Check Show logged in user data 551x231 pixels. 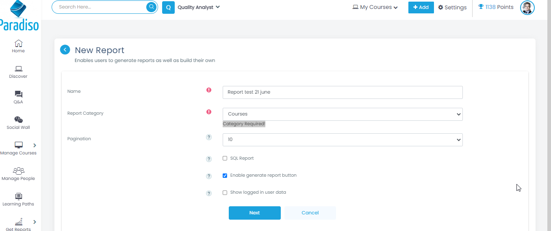pyautogui.click(x=225, y=192)
